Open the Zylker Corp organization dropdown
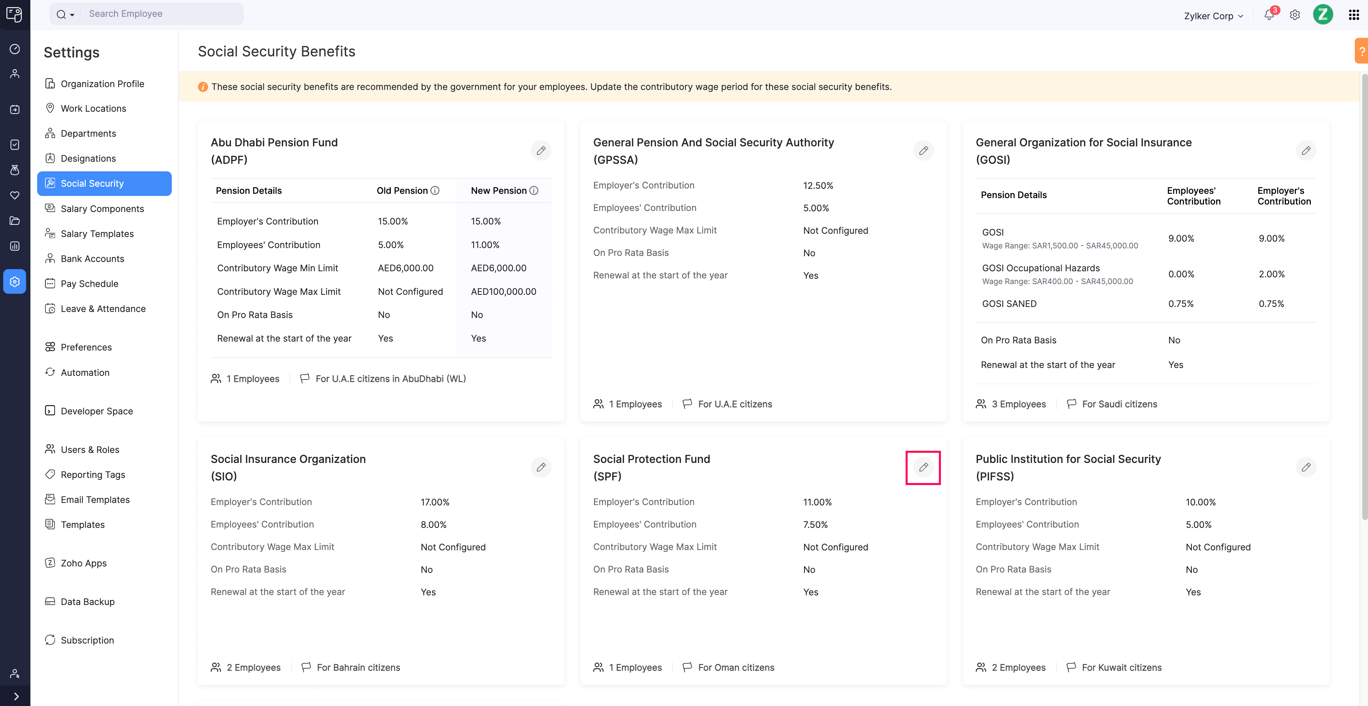Image resolution: width=1368 pixels, height=706 pixels. coord(1213,15)
